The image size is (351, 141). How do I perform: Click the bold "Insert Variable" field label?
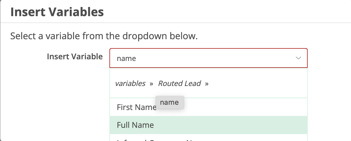tap(75, 56)
